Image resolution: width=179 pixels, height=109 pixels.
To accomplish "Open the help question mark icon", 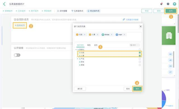I will (168, 4).
